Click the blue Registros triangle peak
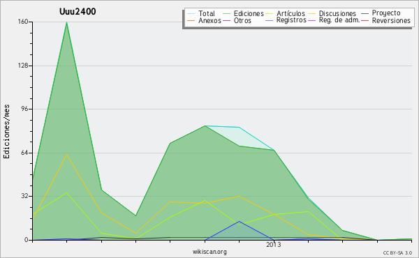The height and width of the screenshot is (258, 419). [239, 222]
